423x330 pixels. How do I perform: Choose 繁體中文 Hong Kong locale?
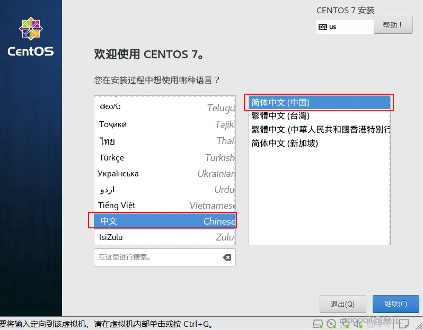(x=320, y=130)
